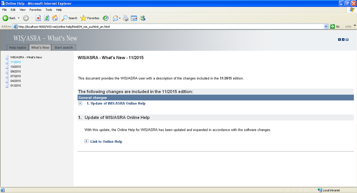Viewport: 357px width, 193px height.
Task: Click the document icon beside 07/2015
Action: click(x=7, y=76)
